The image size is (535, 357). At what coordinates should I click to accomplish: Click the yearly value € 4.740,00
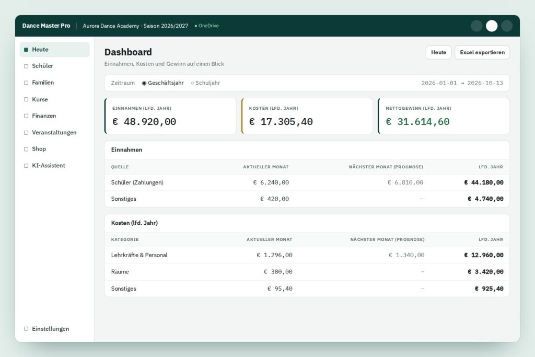(485, 199)
